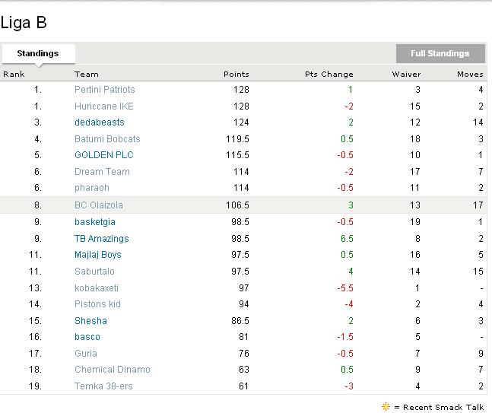
Task: Open the basketgia team page
Action: (95, 222)
